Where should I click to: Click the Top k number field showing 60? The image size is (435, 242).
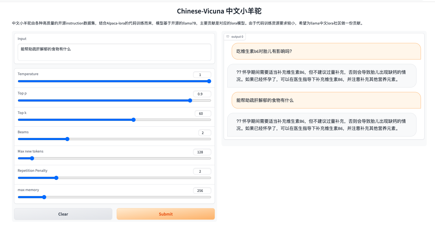coord(203,113)
